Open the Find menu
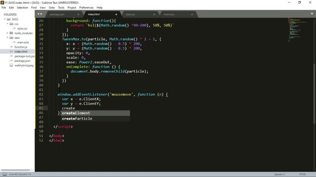The height and width of the screenshot is (177, 316). (34, 8)
